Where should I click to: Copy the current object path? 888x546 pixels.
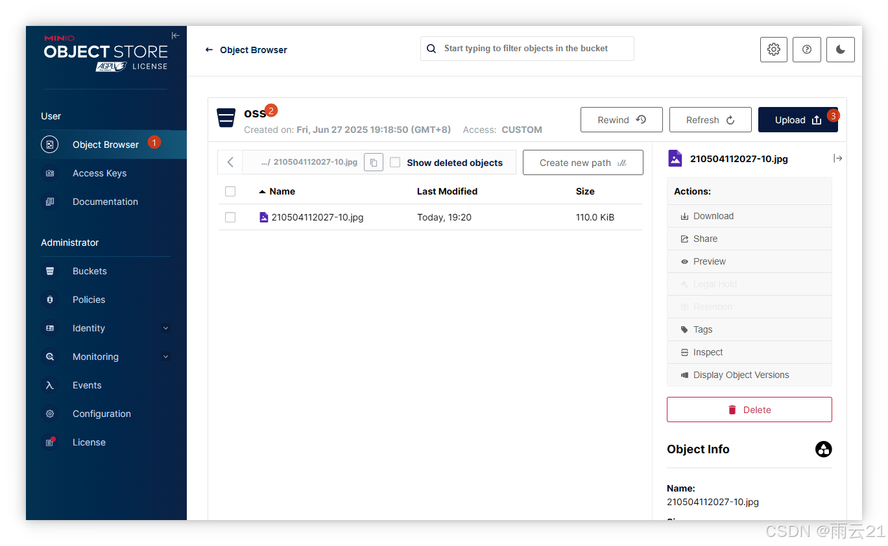[x=373, y=162]
